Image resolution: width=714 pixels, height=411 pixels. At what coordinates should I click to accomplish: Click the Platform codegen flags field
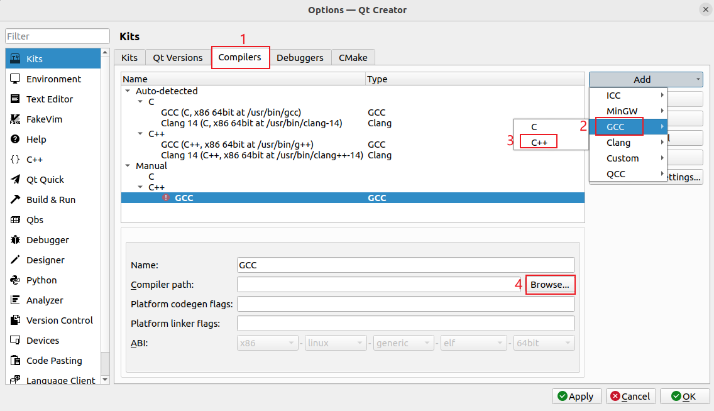pyautogui.click(x=406, y=304)
